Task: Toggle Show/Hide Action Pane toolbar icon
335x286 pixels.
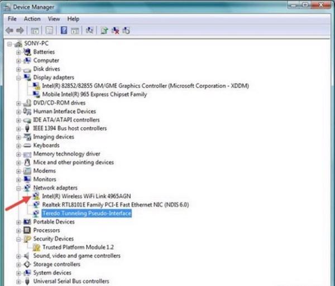Action: click(75, 31)
